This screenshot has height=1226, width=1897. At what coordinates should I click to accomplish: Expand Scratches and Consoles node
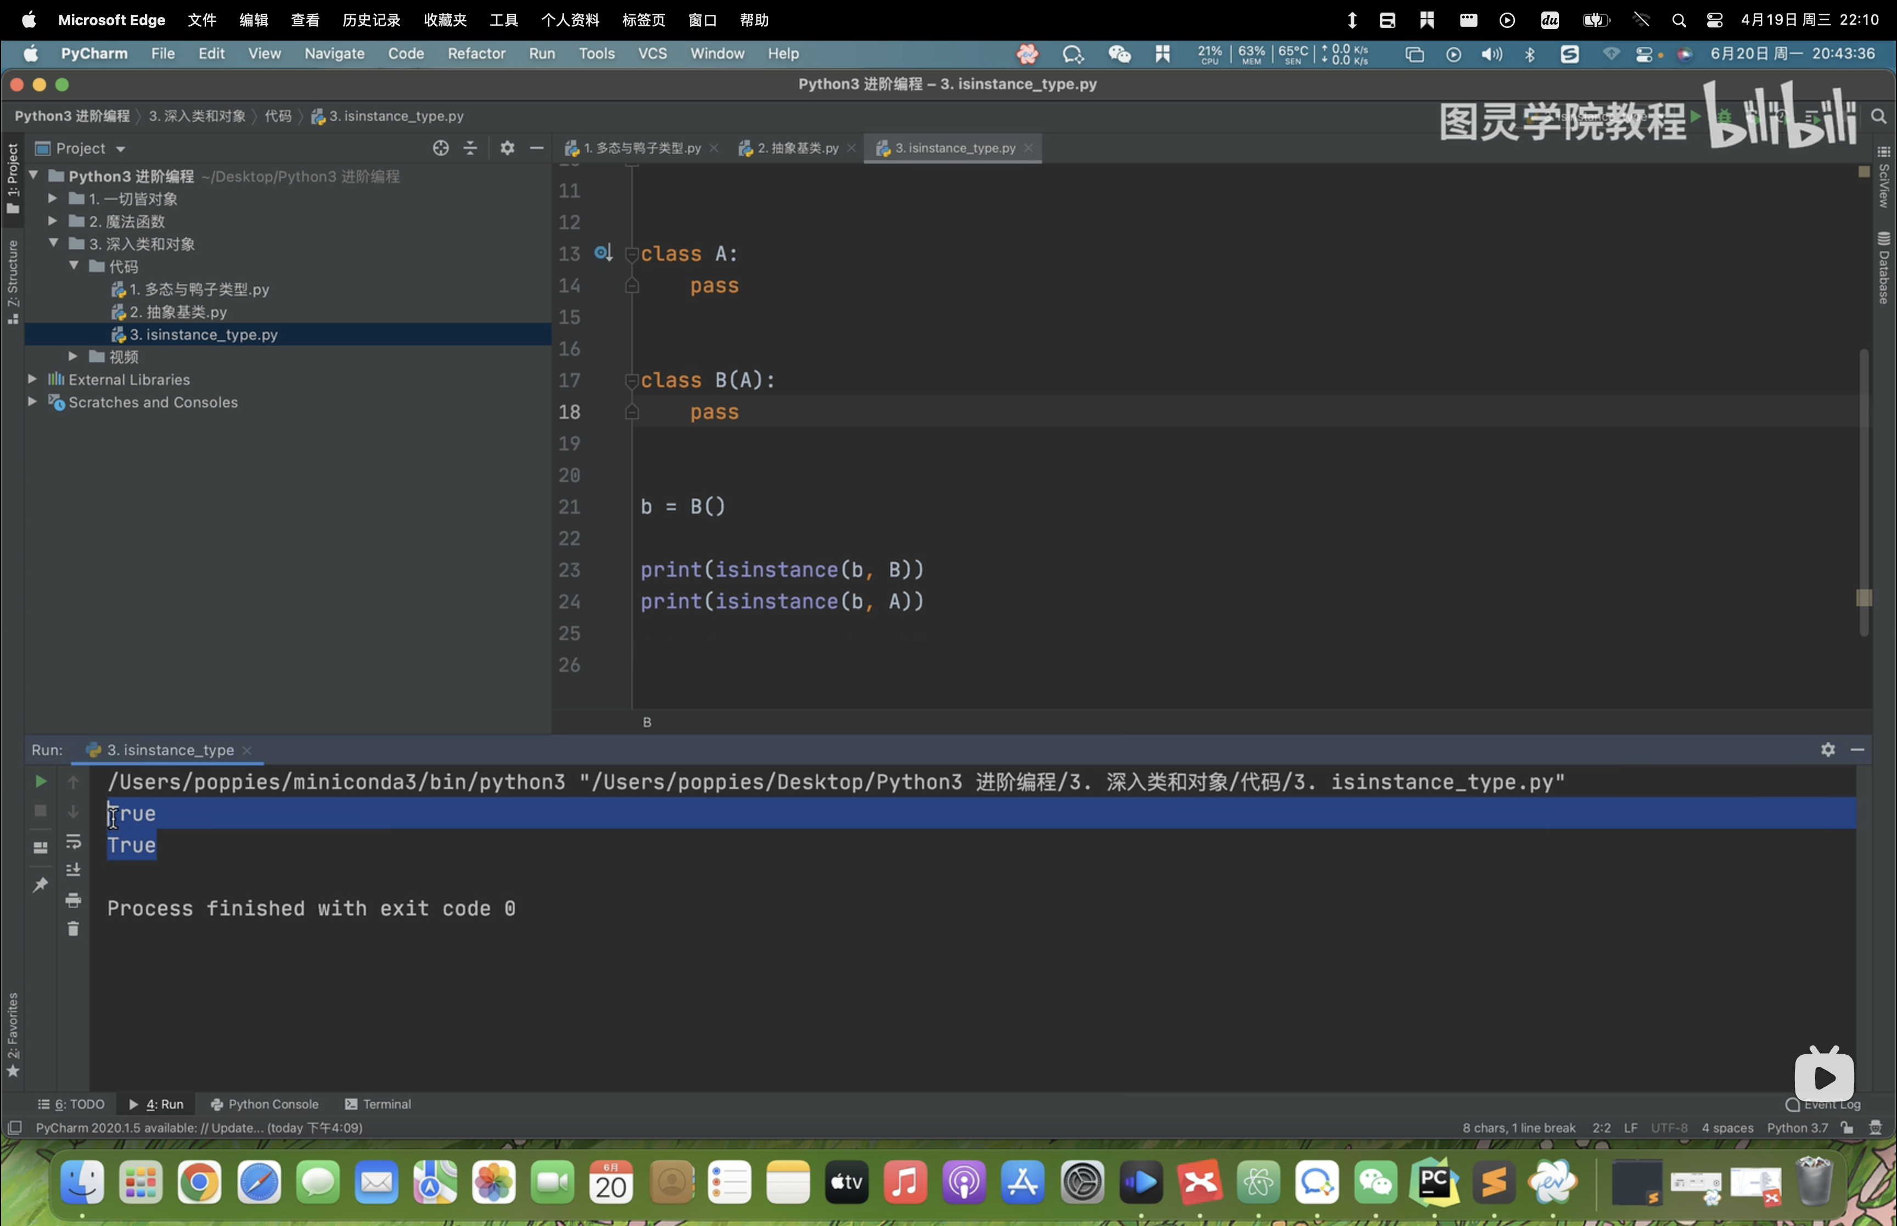tap(32, 401)
